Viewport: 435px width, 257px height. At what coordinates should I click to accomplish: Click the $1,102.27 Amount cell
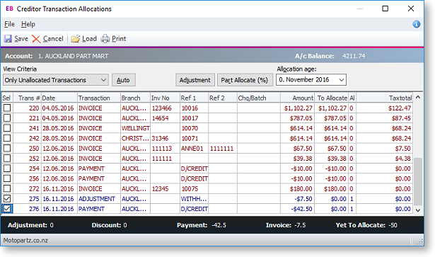[297, 108]
